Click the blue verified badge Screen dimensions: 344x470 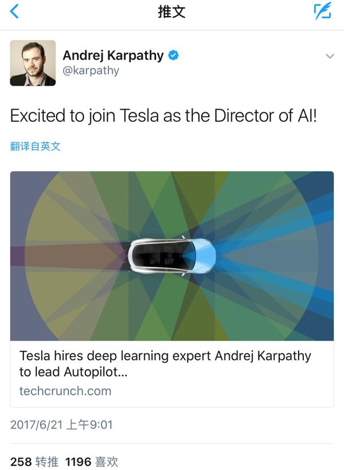(x=174, y=56)
